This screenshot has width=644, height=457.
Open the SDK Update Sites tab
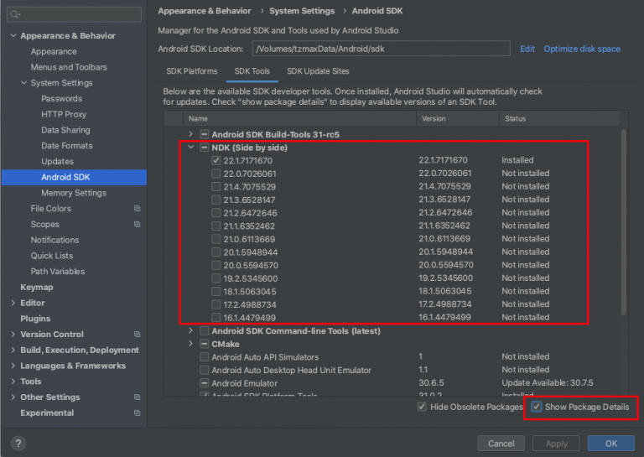point(318,71)
